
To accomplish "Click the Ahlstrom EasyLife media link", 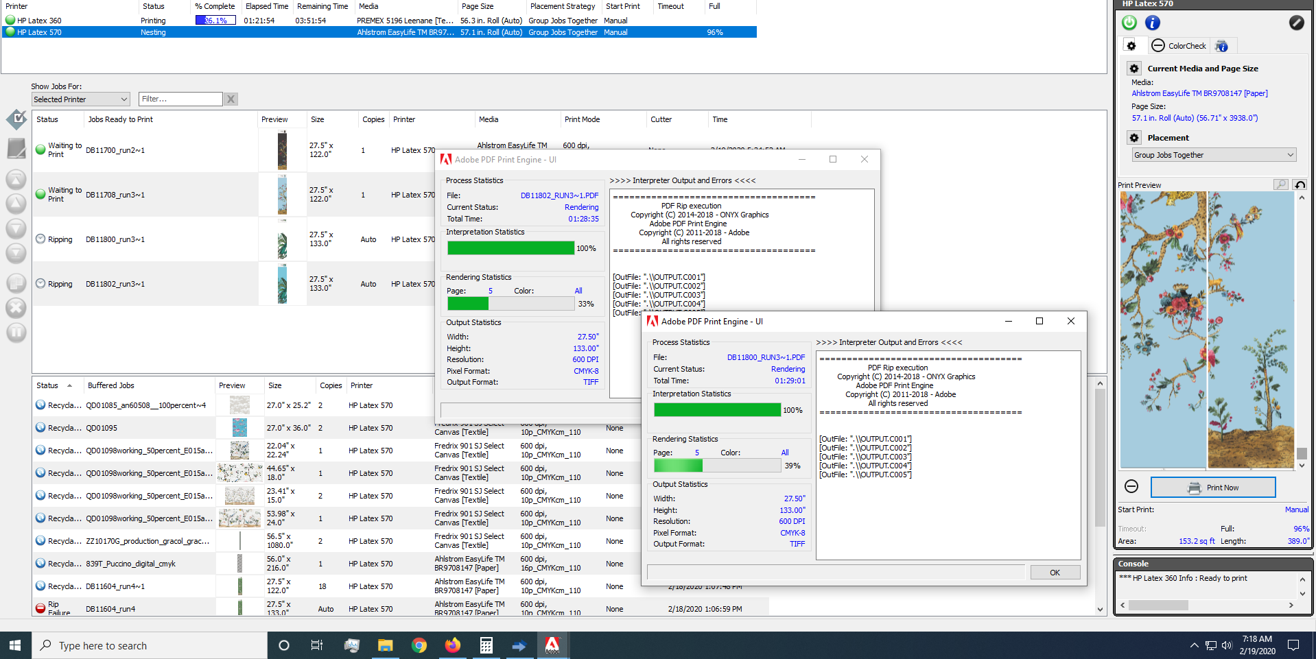I will (x=1199, y=93).
